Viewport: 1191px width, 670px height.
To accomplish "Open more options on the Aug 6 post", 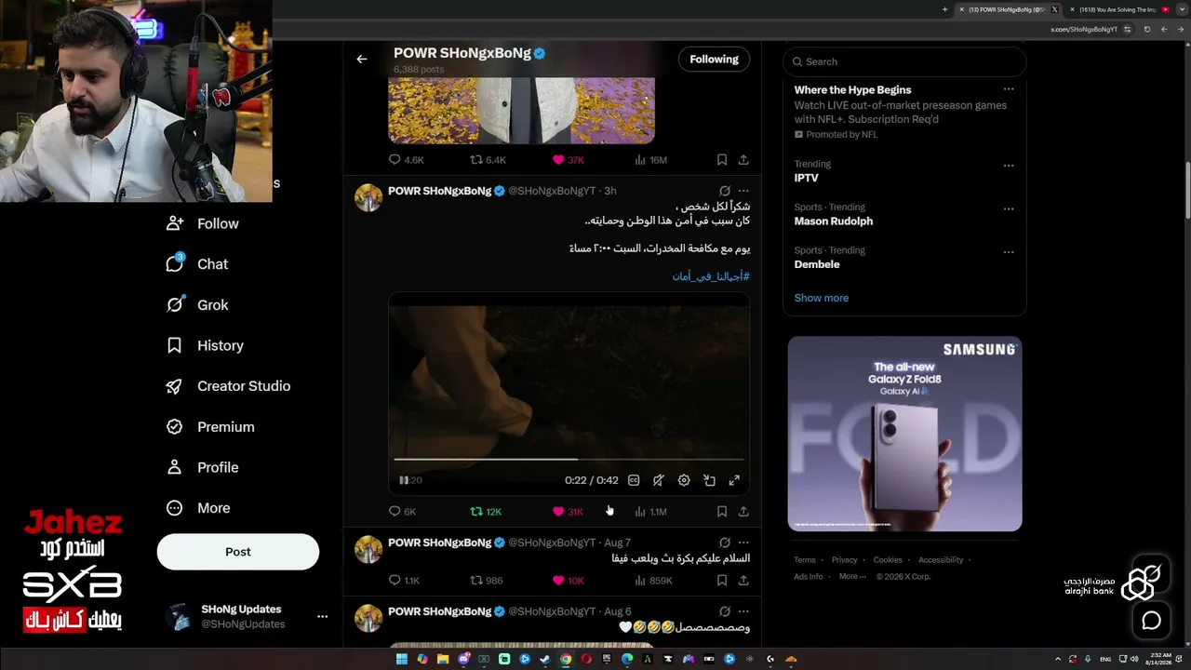I will 743,611.
